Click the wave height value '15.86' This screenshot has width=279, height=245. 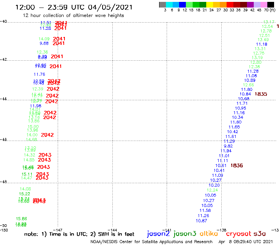(x=21, y=219)
